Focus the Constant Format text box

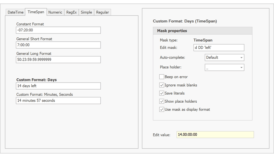tap(58, 30)
